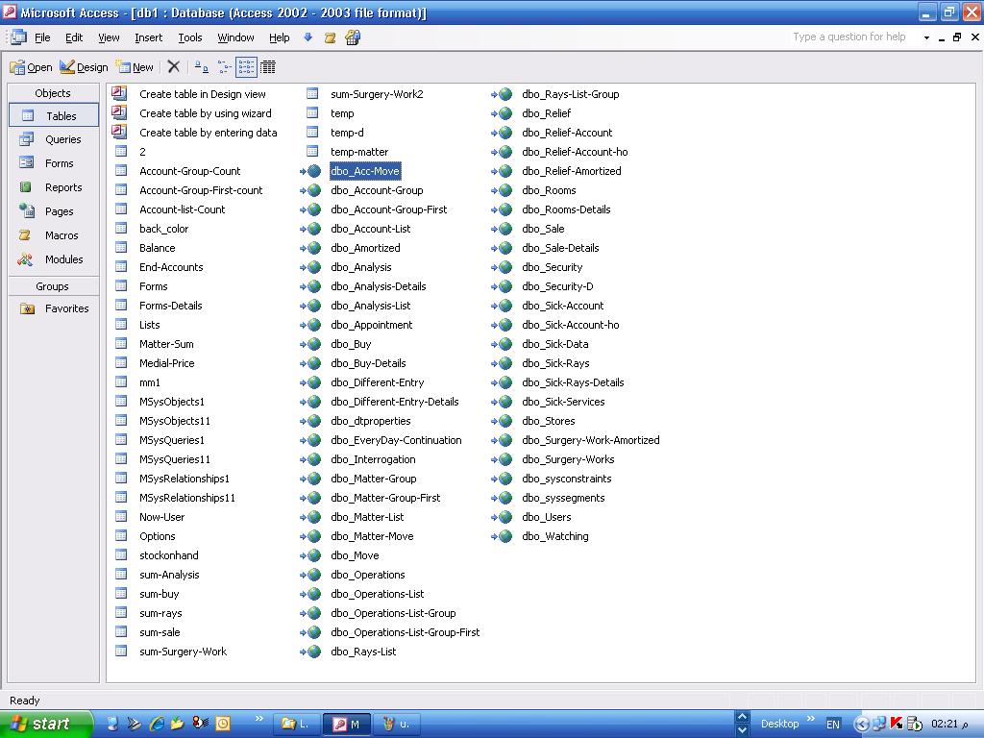The width and height of the screenshot is (984, 738).
Task: Switch to Large Icons view
Action: click(201, 66)
